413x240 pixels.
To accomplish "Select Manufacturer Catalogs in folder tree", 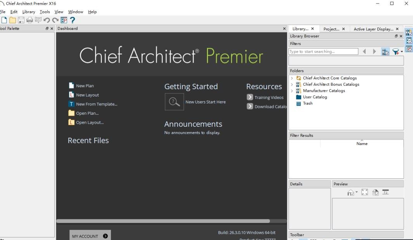I will (x=324, y=91).
